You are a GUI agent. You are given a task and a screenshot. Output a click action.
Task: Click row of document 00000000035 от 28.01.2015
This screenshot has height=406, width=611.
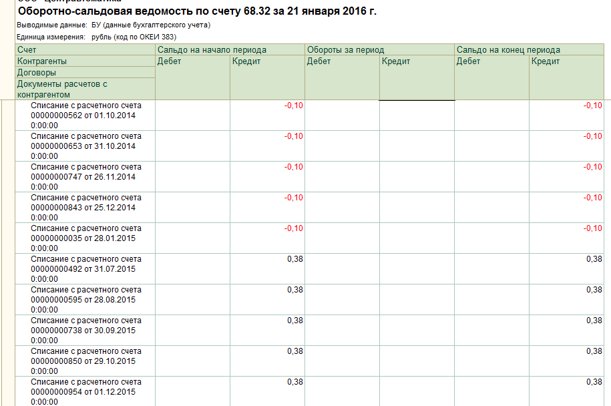coord(86,238)
